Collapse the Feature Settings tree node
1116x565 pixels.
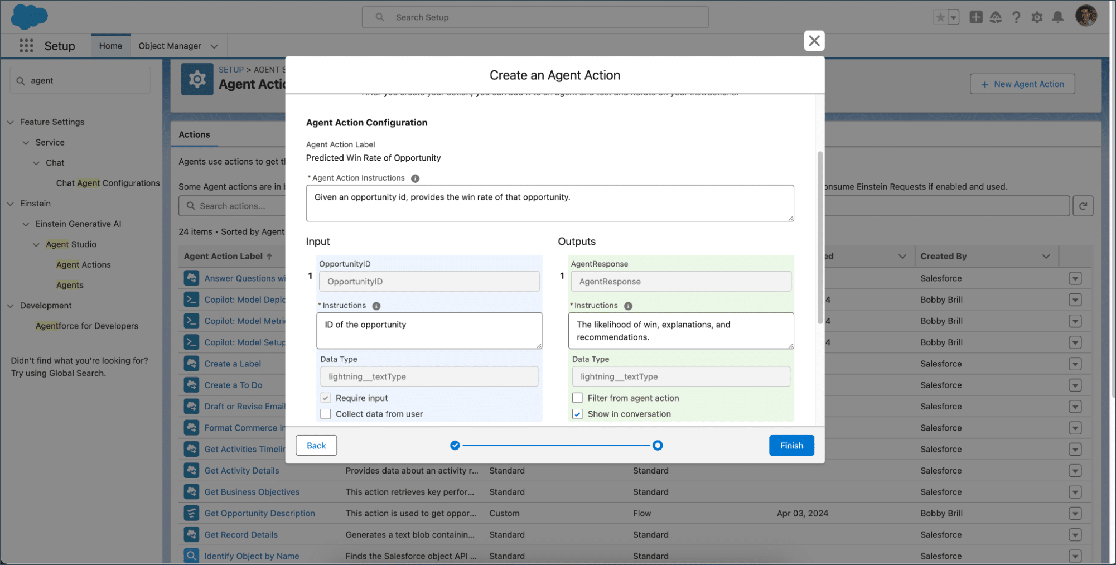10,122
